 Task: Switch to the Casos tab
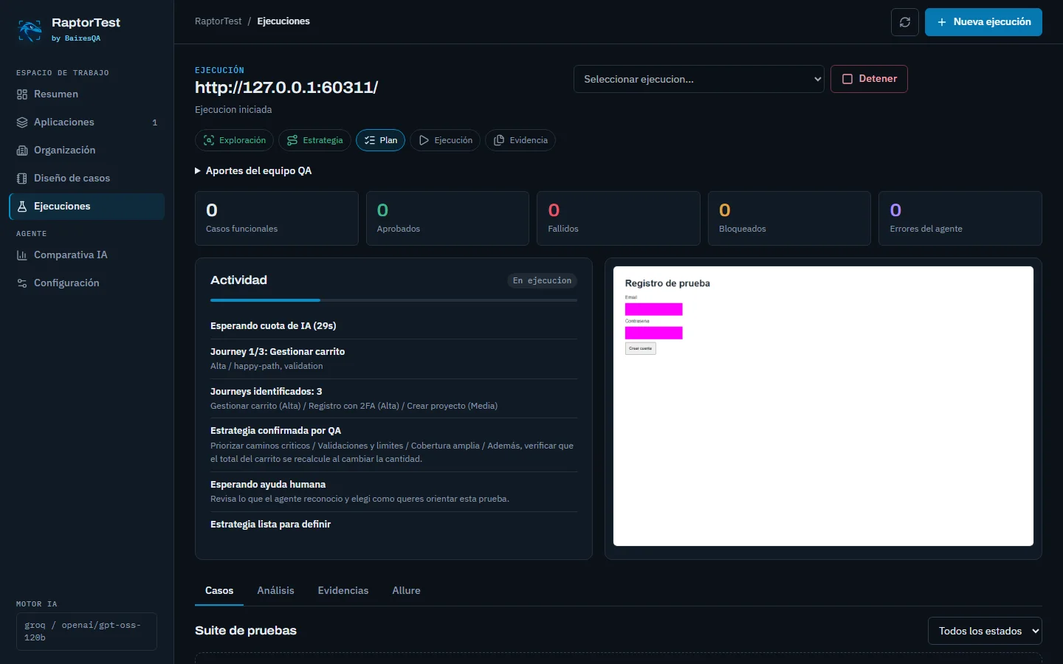coord(219,590)
